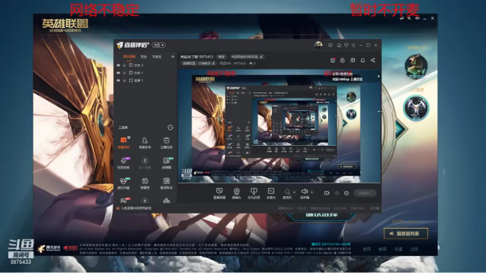Click the preview eye icon in bottom bar
Image resolution: width=486 pixels, height=273 pixels.
[x=337, y=193]
